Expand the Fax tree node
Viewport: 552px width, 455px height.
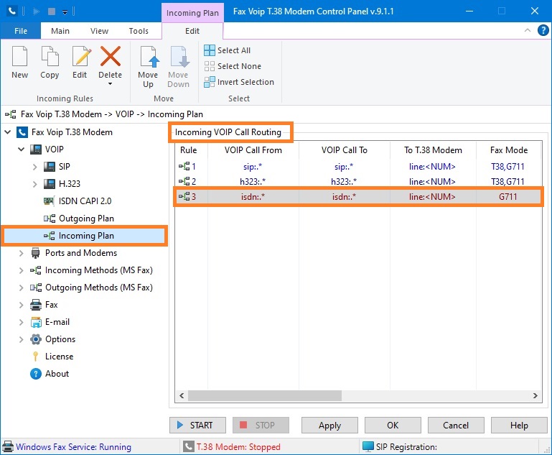[21, 305]
